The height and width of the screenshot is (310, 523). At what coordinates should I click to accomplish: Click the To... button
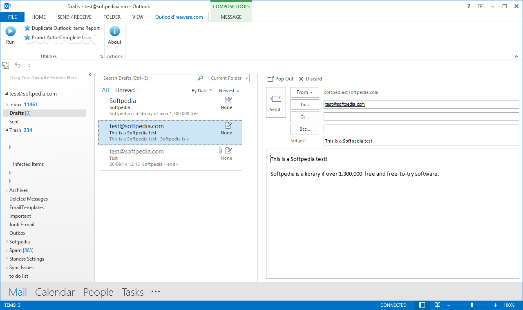click(304, 105)
